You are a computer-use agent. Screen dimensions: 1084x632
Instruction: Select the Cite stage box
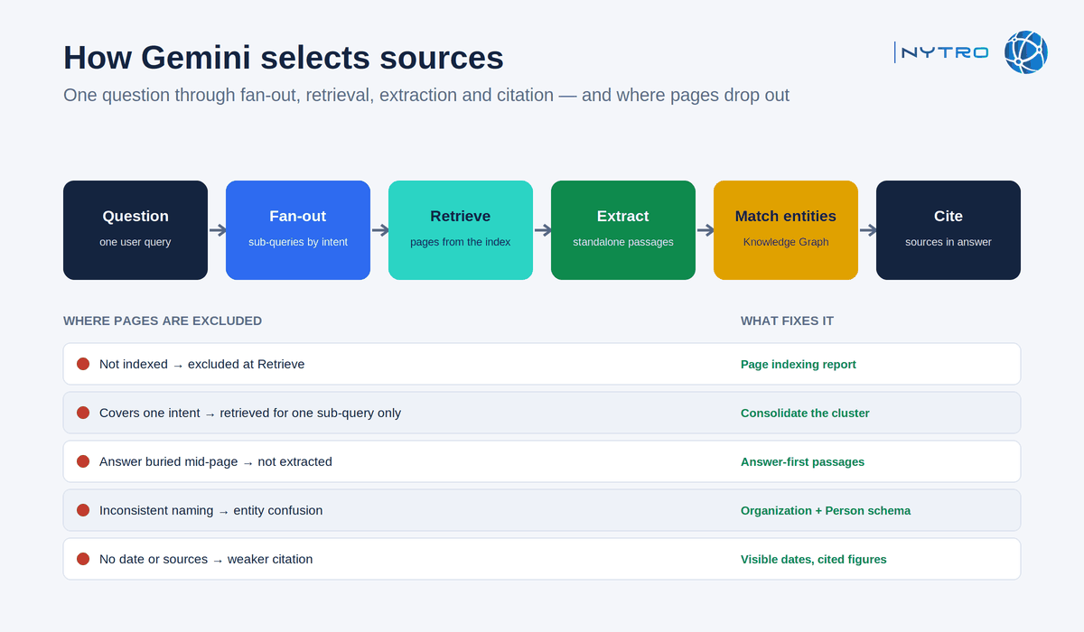point(948,230)
